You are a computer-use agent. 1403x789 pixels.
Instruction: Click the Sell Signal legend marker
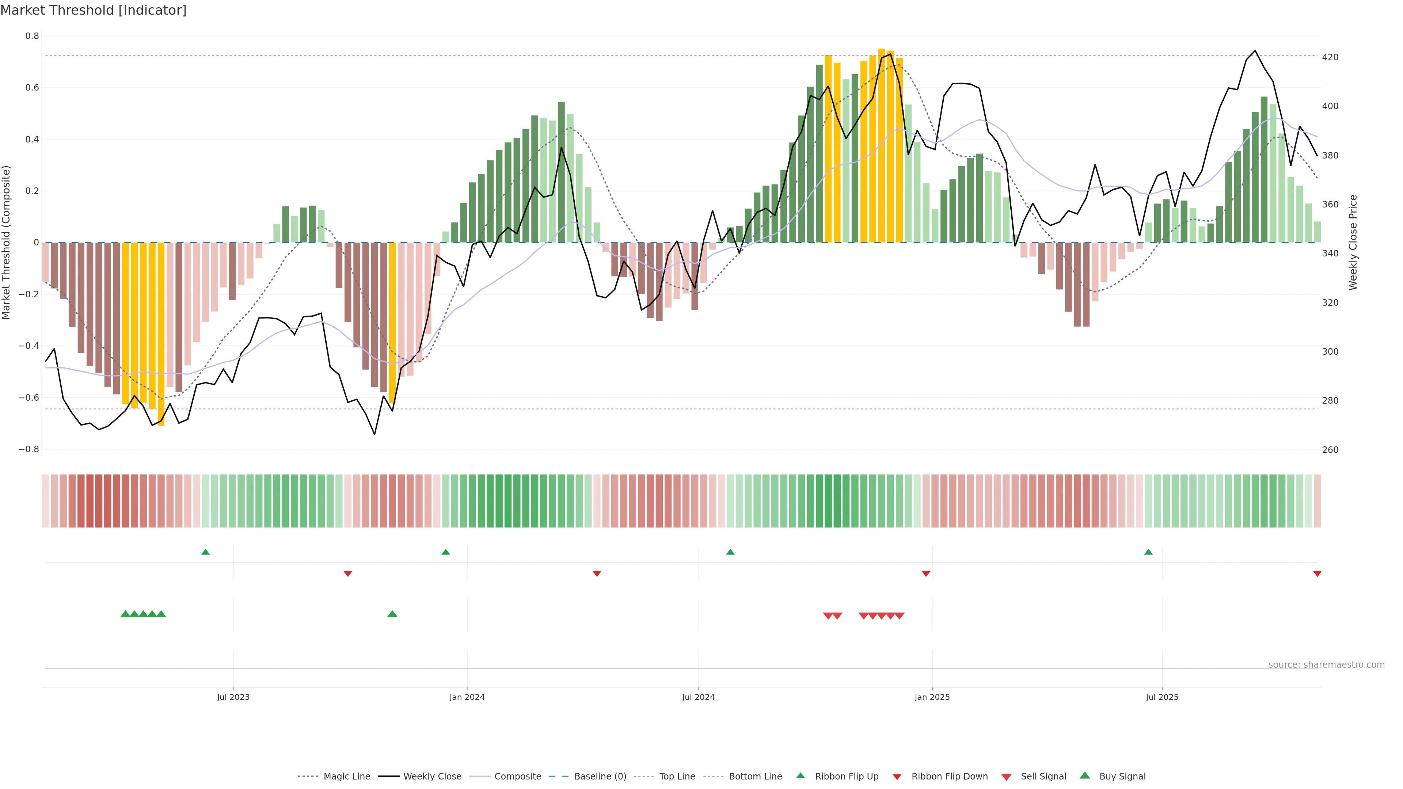tap(1006, 777)
